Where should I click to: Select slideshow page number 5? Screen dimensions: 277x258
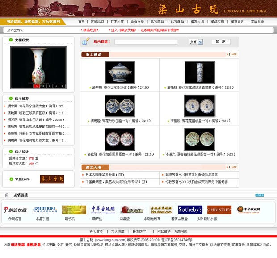tap(63, 86)
